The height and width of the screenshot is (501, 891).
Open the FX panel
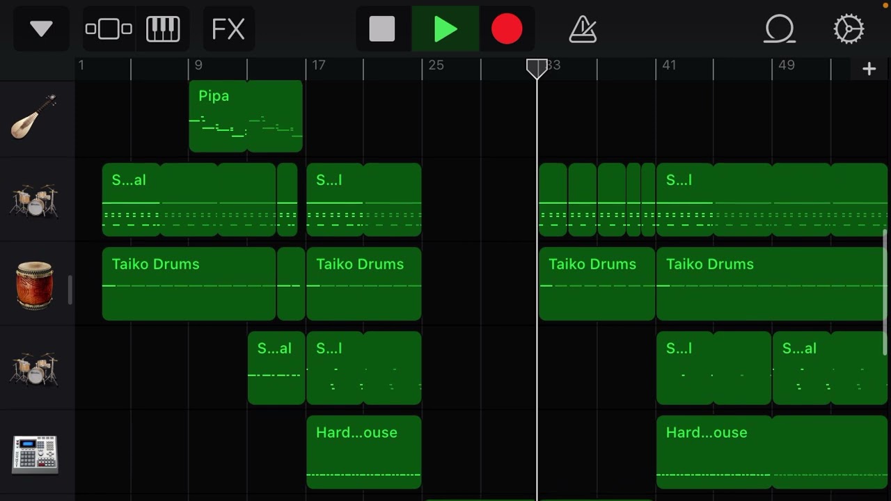pos(228,29)
